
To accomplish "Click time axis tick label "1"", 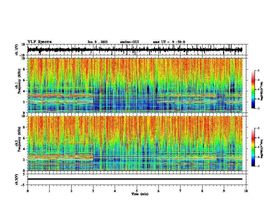I will (x=49, y=191).
